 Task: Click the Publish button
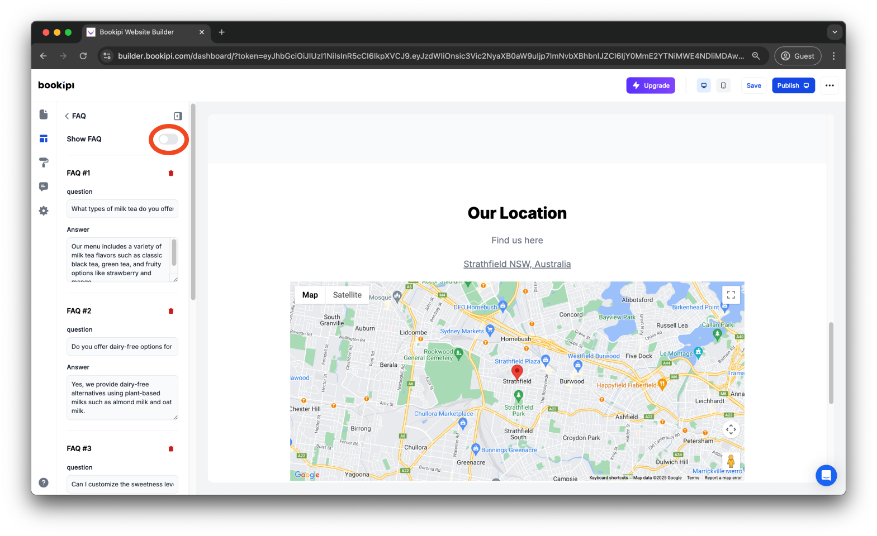tap(794, 85)
